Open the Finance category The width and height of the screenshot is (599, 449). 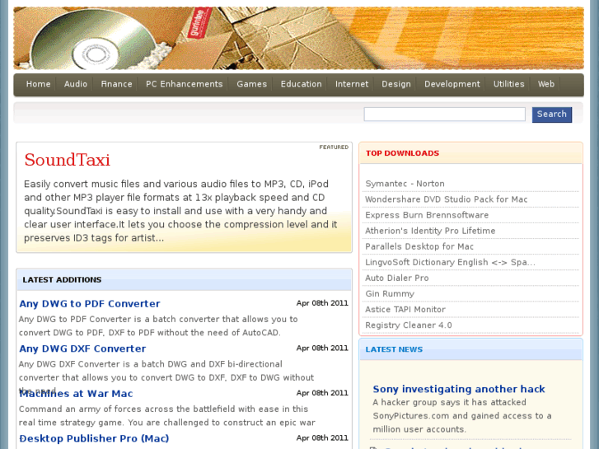(x=116, y=84)
